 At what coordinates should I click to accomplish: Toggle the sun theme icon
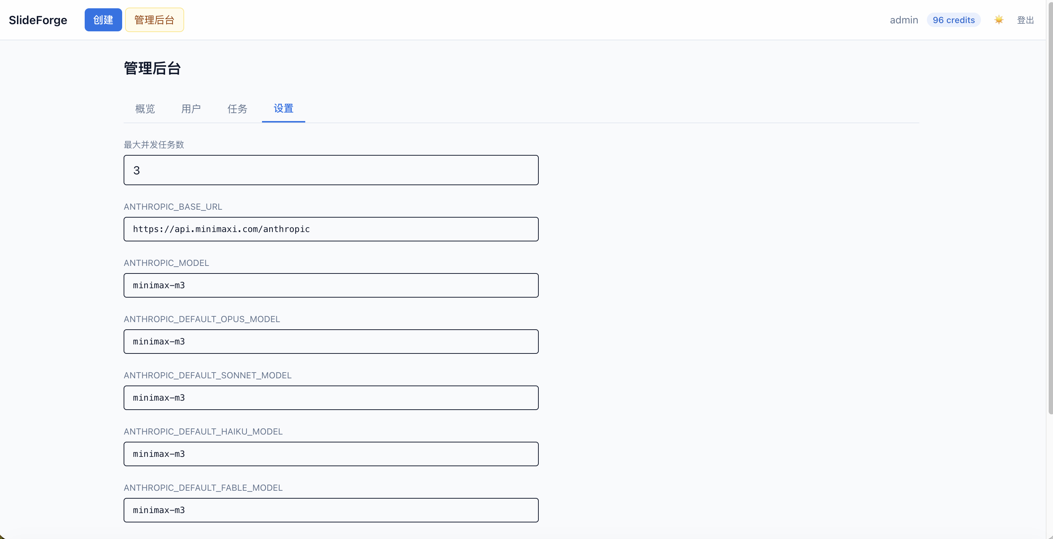point(999,19)
